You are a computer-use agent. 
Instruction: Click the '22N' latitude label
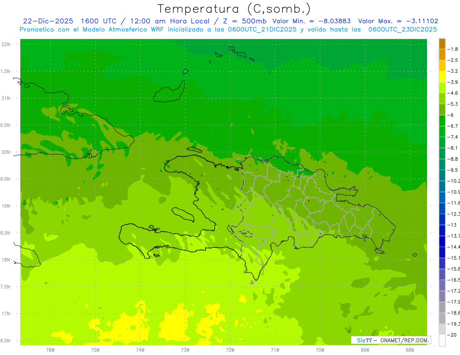tap(6, 44)
